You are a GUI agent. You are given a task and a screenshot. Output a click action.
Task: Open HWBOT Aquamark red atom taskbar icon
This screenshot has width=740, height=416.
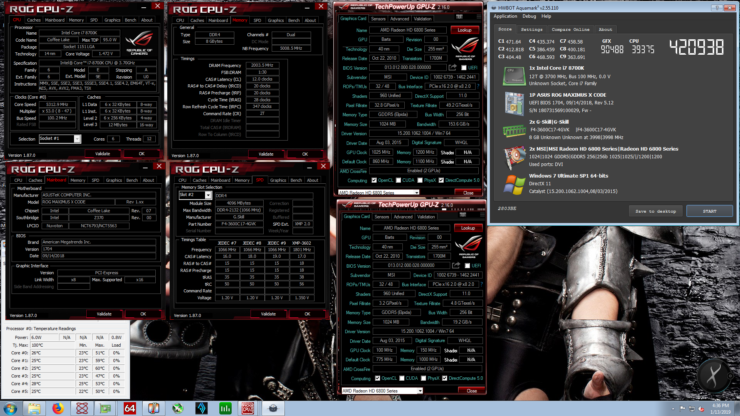click(82, 408)
